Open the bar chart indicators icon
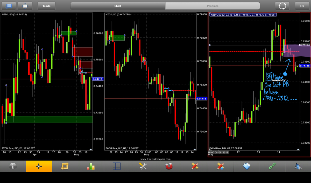Screen dimensions: 311x183 [91, 166]
